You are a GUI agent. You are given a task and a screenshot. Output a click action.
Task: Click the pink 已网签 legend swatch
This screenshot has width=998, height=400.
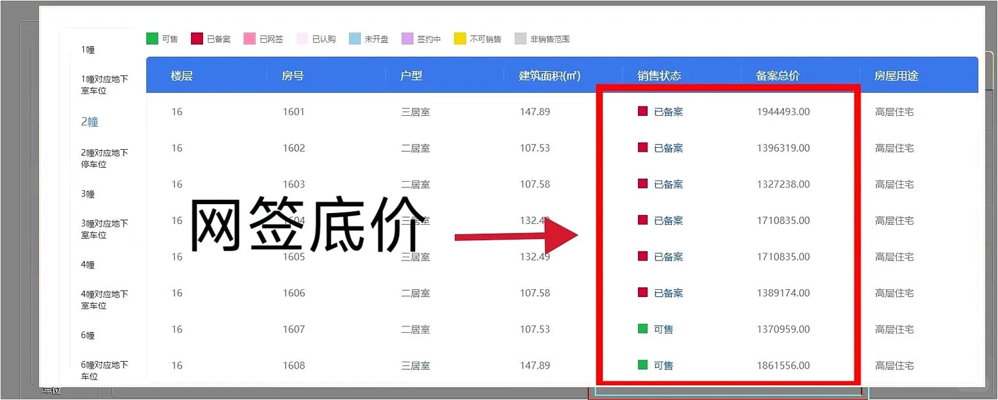[x=249, y=38]
